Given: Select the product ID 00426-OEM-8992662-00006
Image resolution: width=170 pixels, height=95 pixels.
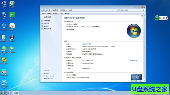Looking at the screenshot, I should 80,78.
